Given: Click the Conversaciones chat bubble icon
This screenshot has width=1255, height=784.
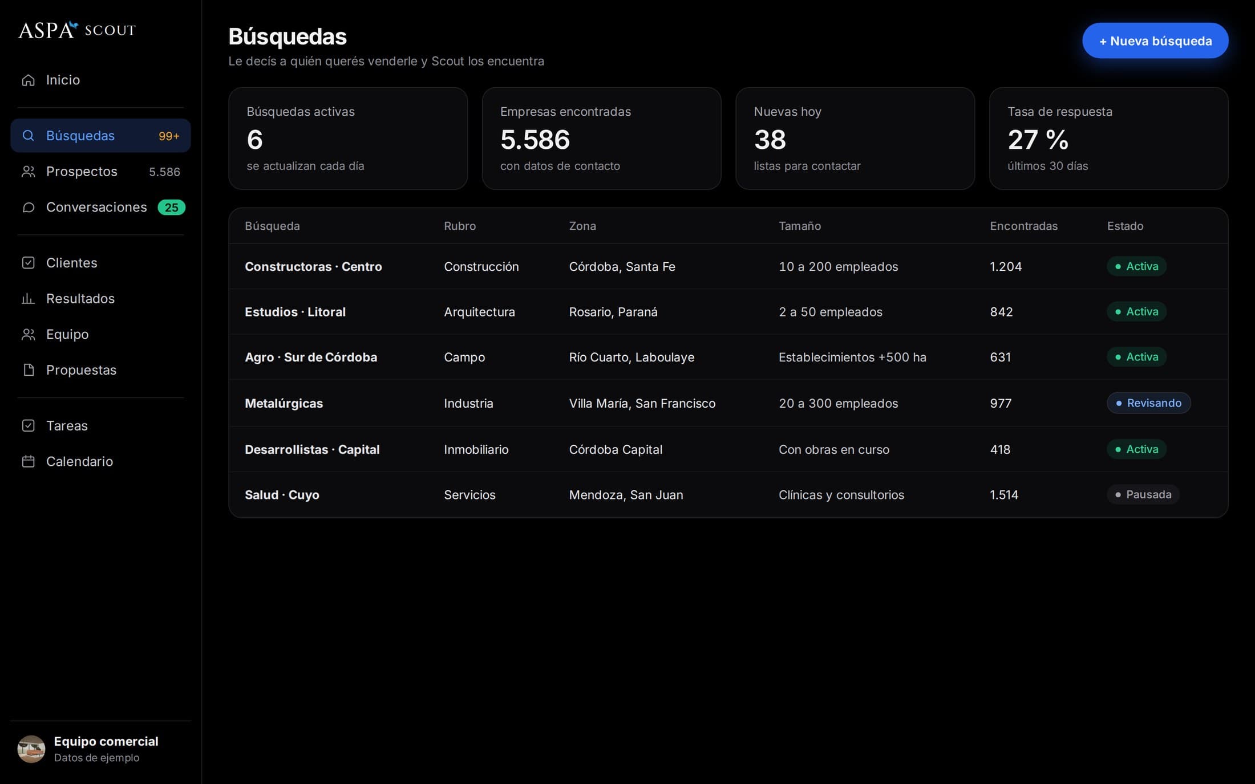Looking at the screenshot, I should [29, 208].
